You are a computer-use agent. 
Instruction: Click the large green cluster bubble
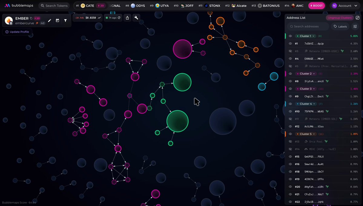click(178, 121)
